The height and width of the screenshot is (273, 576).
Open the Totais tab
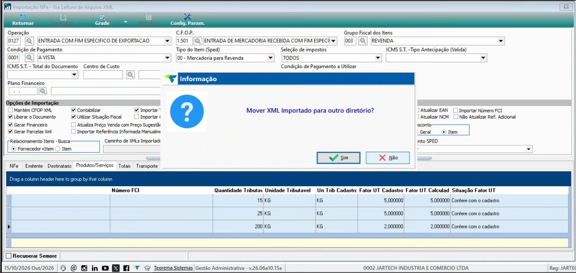point(125,166)
